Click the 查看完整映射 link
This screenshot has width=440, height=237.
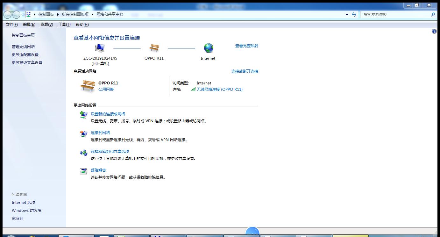click(x=247, y=46)
